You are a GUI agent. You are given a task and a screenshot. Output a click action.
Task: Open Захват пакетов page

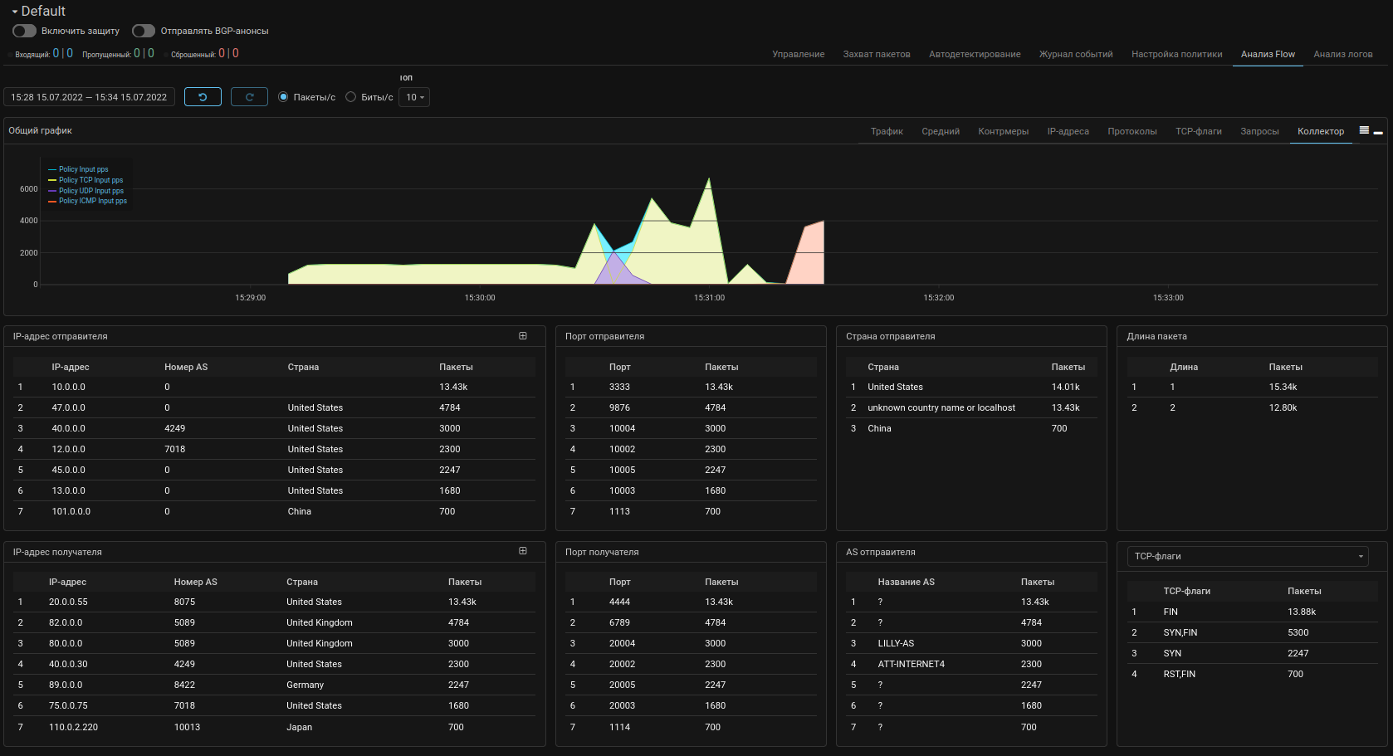[877, 54]
